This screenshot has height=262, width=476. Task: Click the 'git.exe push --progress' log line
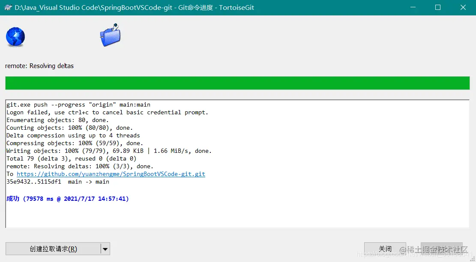(78, 104)
